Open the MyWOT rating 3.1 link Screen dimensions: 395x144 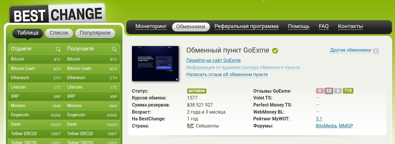point(319,119)
